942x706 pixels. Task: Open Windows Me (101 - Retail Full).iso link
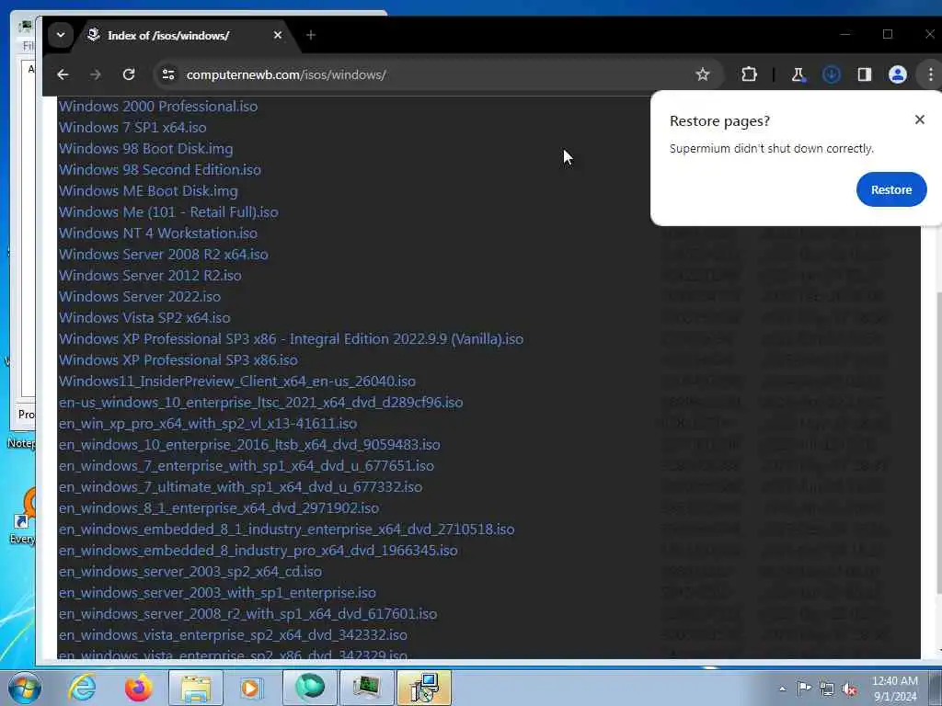168,212
